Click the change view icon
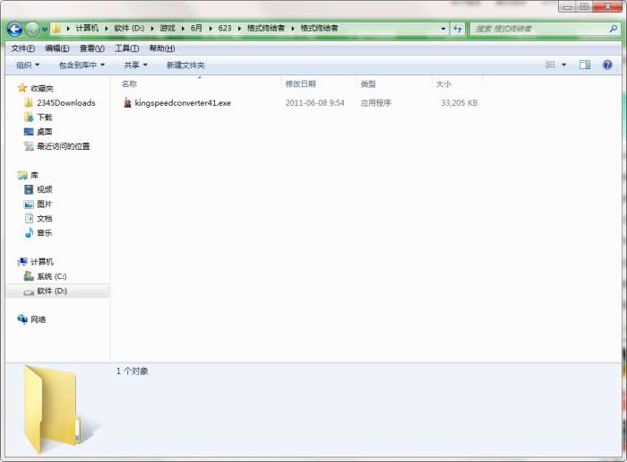627x462 pixels. coord(550,65)
